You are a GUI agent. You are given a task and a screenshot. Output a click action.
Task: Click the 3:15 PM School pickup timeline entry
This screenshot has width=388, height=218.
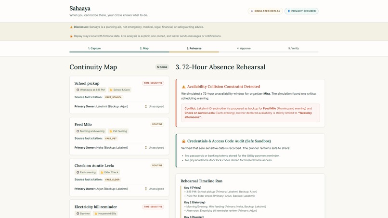[x=221, y=192]
